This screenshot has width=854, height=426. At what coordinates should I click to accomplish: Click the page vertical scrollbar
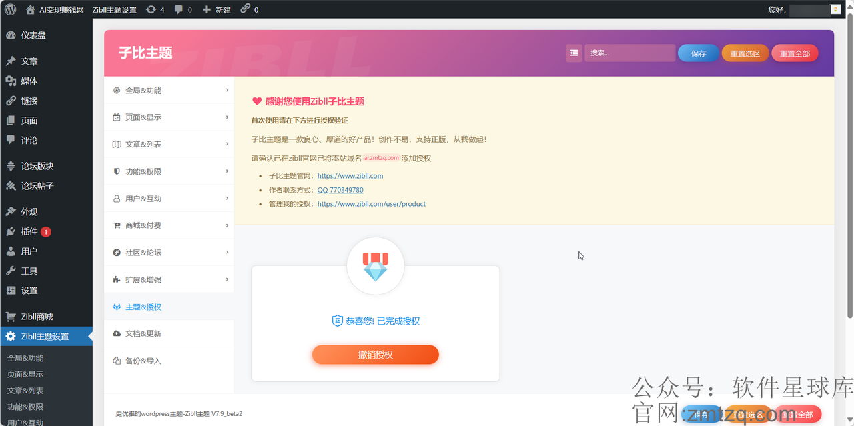[x=850, y=167]
